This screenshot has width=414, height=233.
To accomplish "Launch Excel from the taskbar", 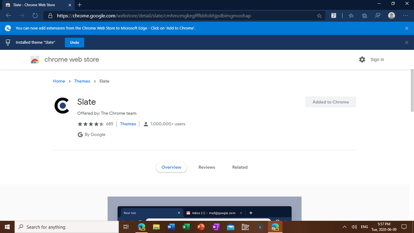I will pyautogui.click(x=186, y=227).
